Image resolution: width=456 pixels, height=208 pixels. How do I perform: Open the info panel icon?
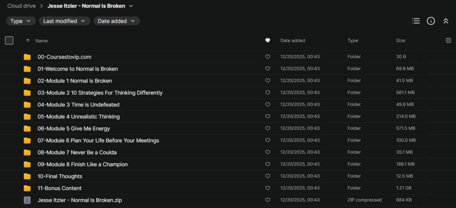(x=431, y=21)
